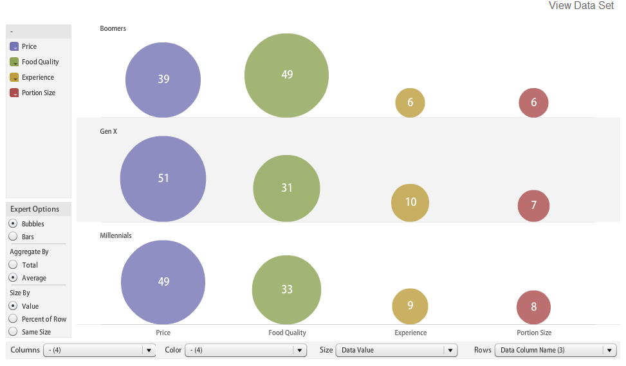Click the Boomers Food Quality bubble showing 49
This screenshot has width=626, height=366.
click(x=287, y=75)
